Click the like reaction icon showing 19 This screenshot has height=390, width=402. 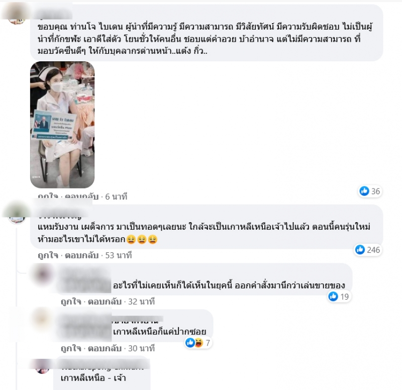tap(333, 297)
